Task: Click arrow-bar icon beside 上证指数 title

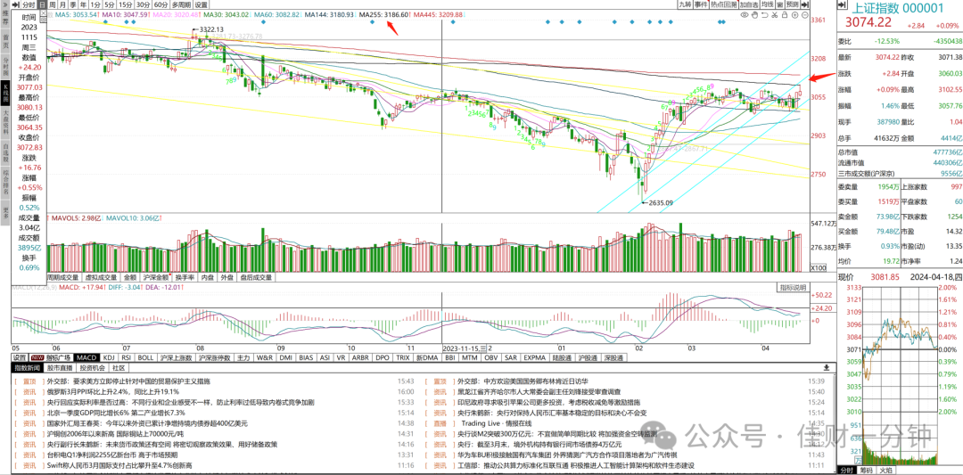Action: click(842, 4)
